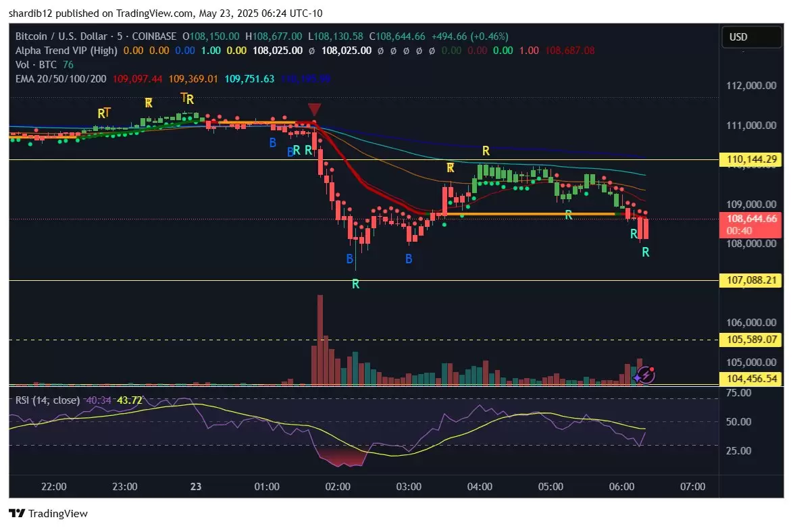This screenshot has height=528, width=793.
Task: Click the published-by shardib12 header text
Action: 165,13
